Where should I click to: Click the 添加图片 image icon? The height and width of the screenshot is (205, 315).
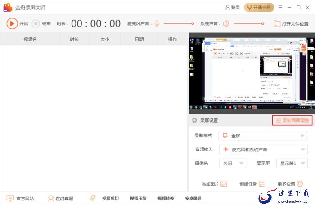224,184
